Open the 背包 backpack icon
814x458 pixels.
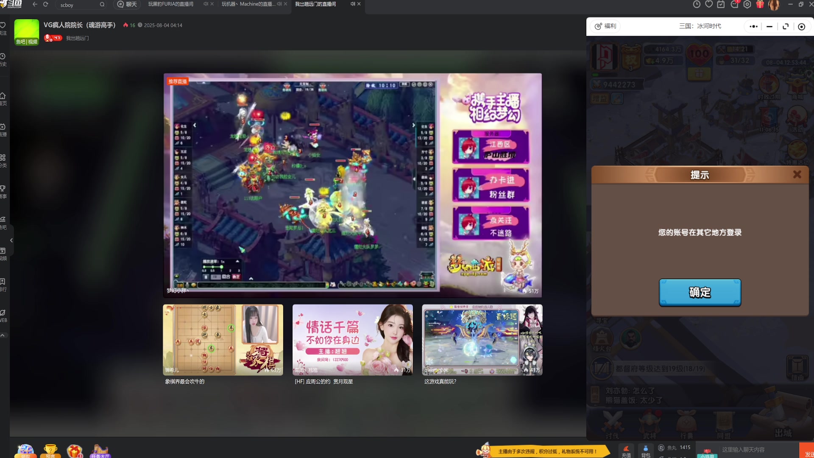(646, 451)
